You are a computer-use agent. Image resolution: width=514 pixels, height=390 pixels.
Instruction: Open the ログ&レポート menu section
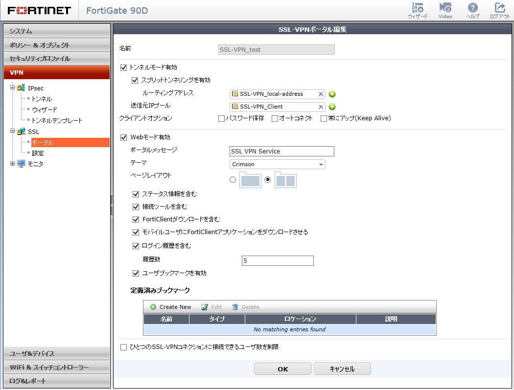(57, 381)
